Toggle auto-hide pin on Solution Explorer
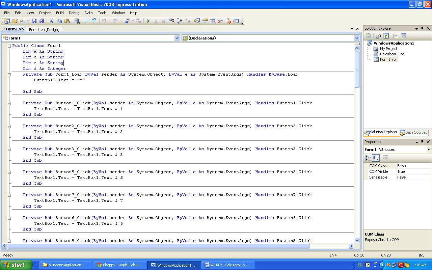 pyautogui.click(x=422, y=28)
